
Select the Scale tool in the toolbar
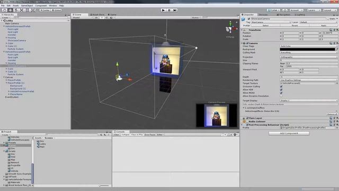22,10
